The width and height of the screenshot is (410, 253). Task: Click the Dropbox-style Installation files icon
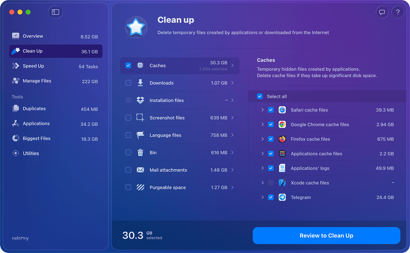click(x=140, y=100)
